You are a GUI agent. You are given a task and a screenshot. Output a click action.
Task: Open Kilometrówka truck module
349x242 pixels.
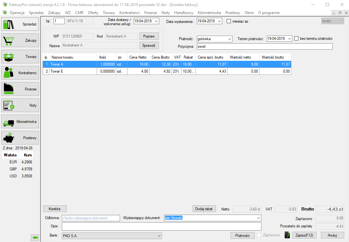(20, 122)
